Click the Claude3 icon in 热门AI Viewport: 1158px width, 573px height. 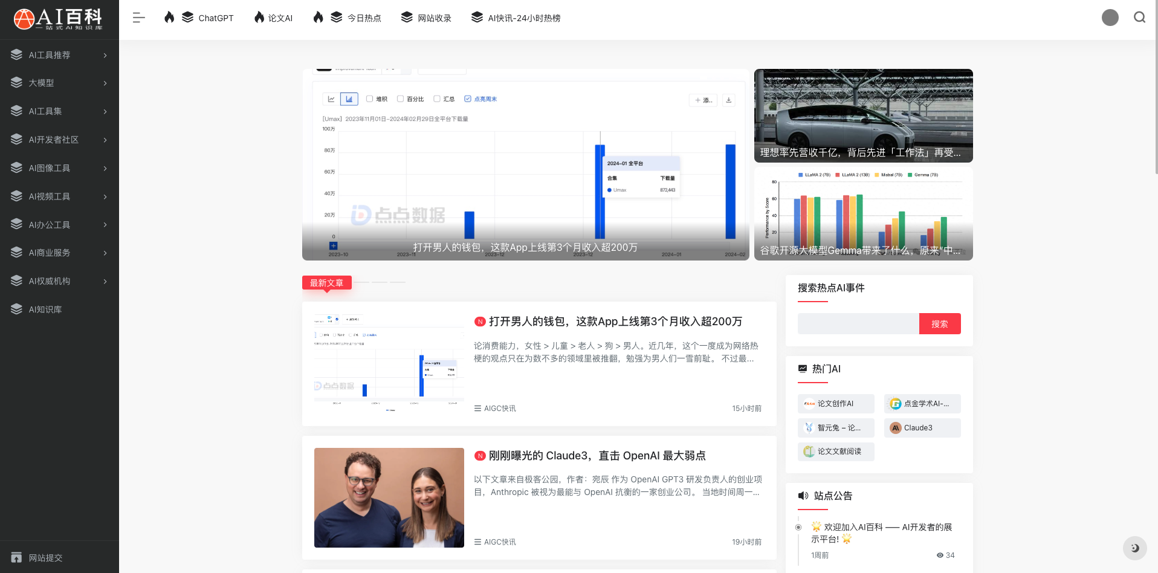[x=896, y=428]
